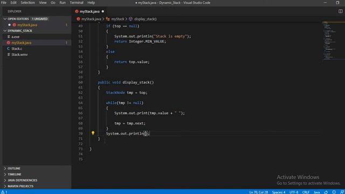Click the 'display_stack()' method name on line 60

(138, 82)
